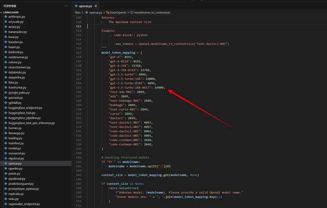Click the "gpt-4-32k": 32768 entry

coord(125,66)
